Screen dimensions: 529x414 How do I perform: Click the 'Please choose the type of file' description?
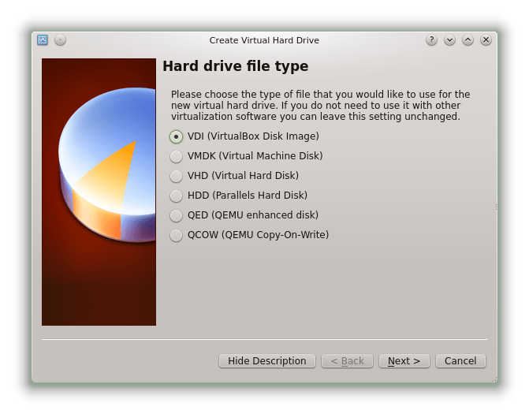pyautogui.click(x=321, y=105)
